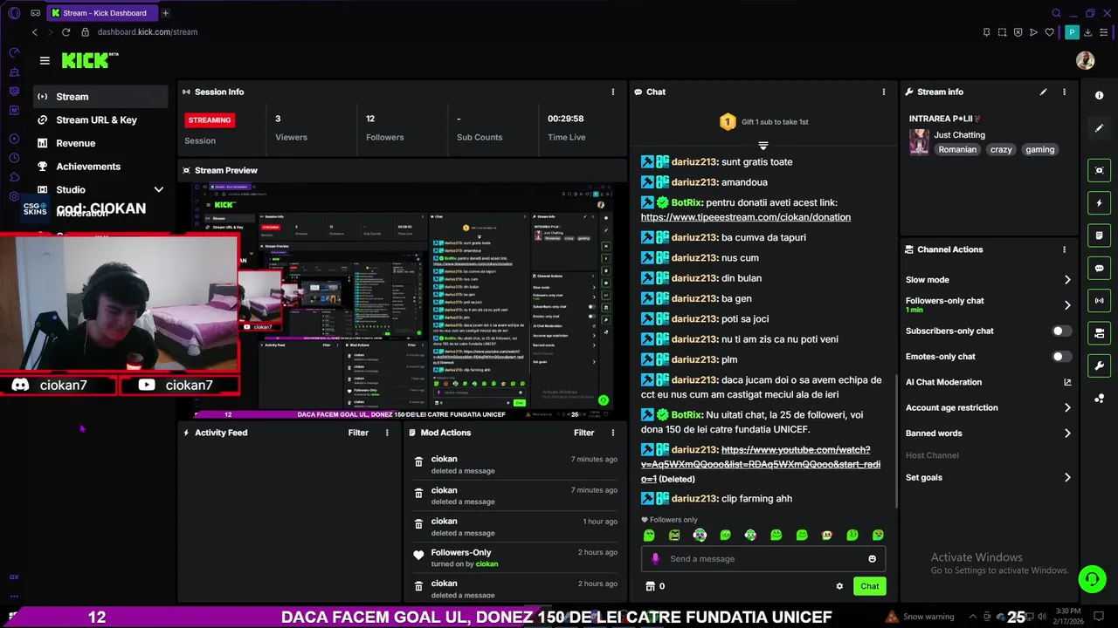
Task: Toggle channel actions camera icon in right toolbar
Action: pyautogui.click(x=1099, y=333)
